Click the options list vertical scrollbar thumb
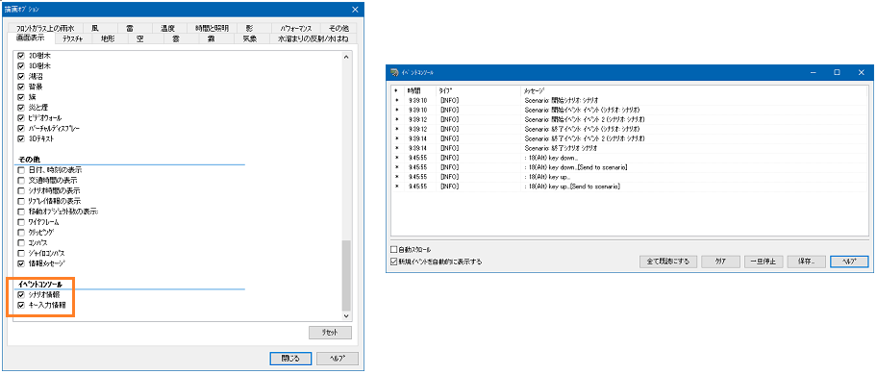This screenshot has height=374, width=877. [x=346, y=276]
